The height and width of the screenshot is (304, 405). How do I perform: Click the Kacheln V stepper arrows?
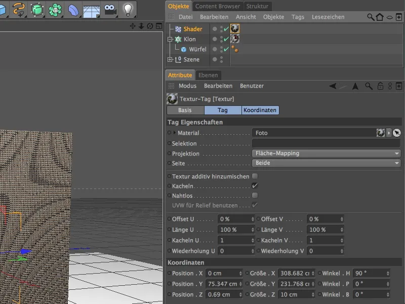342,240
